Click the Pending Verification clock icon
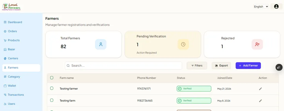Viewport: 284px width, 111px height. [x=183, y=44]
